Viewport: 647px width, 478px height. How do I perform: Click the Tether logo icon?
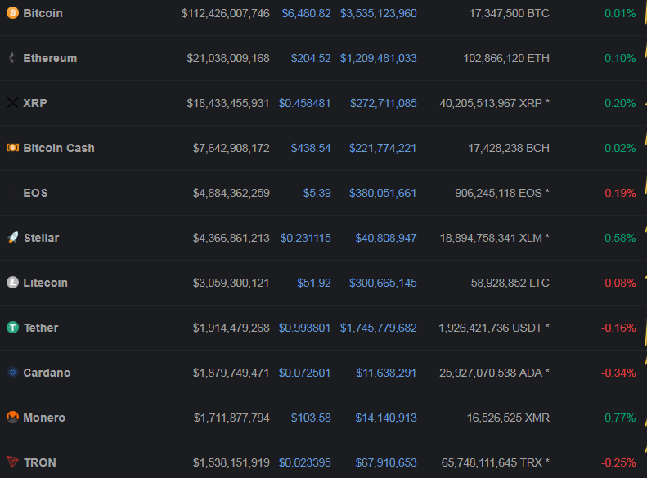(x=12, y=328)
